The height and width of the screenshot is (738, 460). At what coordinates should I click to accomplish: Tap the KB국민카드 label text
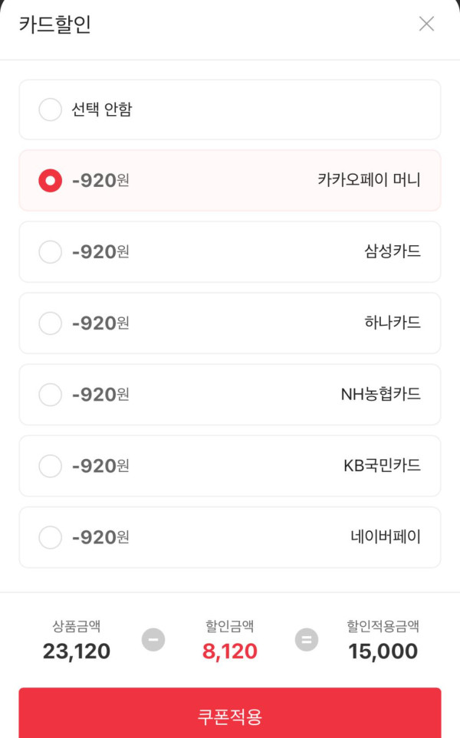(382, 465)
